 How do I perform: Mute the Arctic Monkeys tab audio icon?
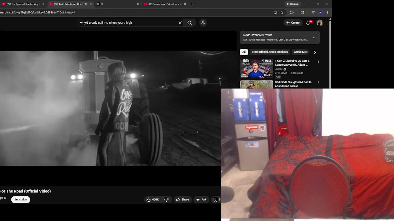coord(86,4)
